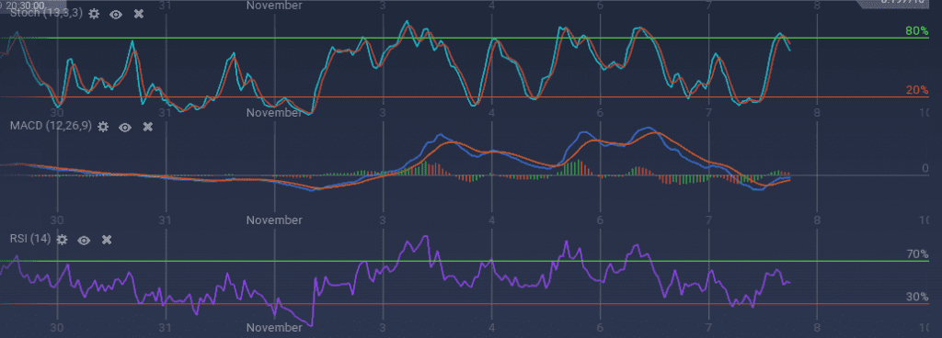Image resolution: width=942 pixels, height=338 pixels.
Task: Click the Stoch (13,3,3) label
Action: [46, 13]
